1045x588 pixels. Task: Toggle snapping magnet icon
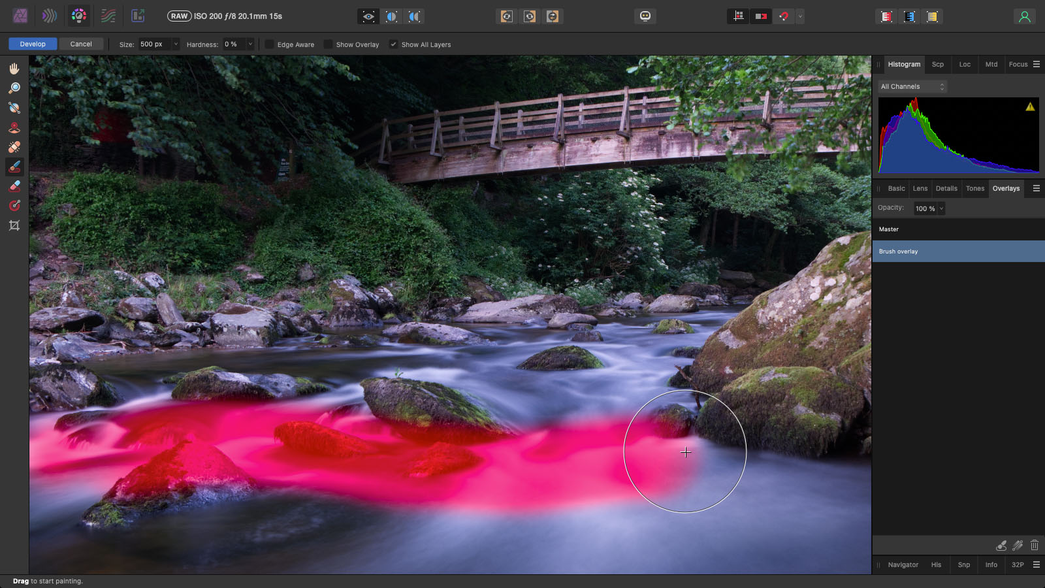(784, 16)
